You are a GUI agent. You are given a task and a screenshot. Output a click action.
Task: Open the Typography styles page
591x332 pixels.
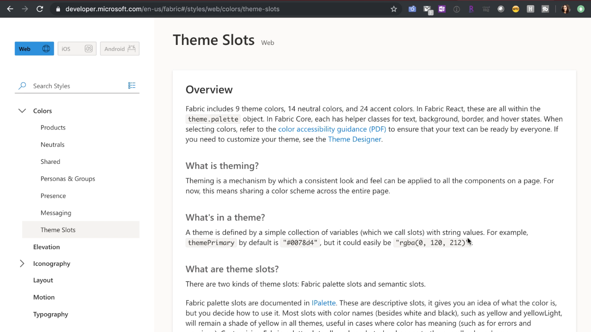(51, 314)
